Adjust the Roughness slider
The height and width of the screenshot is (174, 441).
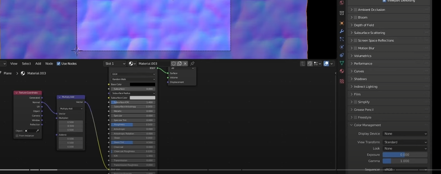pyautogui.click(x=133, y=124)
